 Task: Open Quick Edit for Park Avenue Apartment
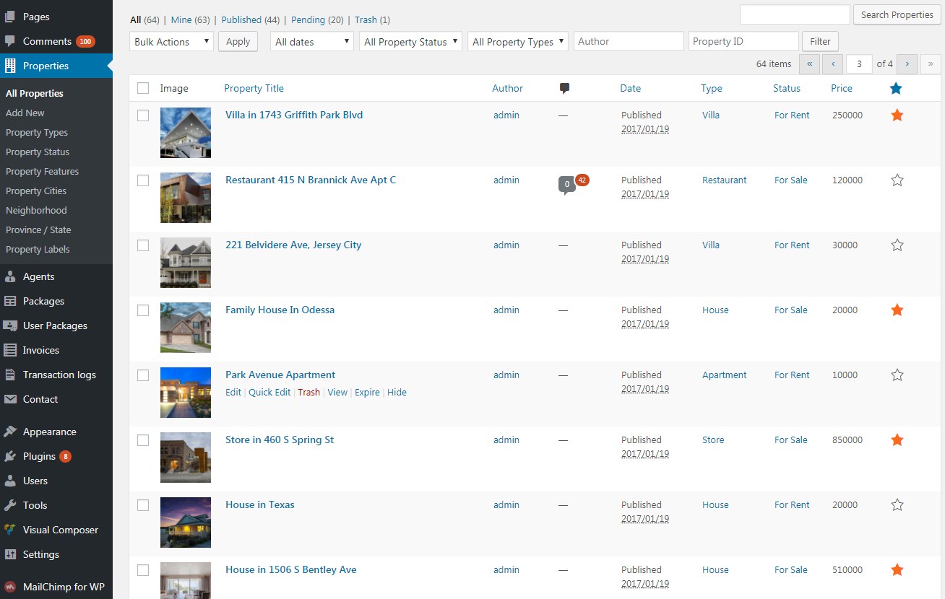269,392
